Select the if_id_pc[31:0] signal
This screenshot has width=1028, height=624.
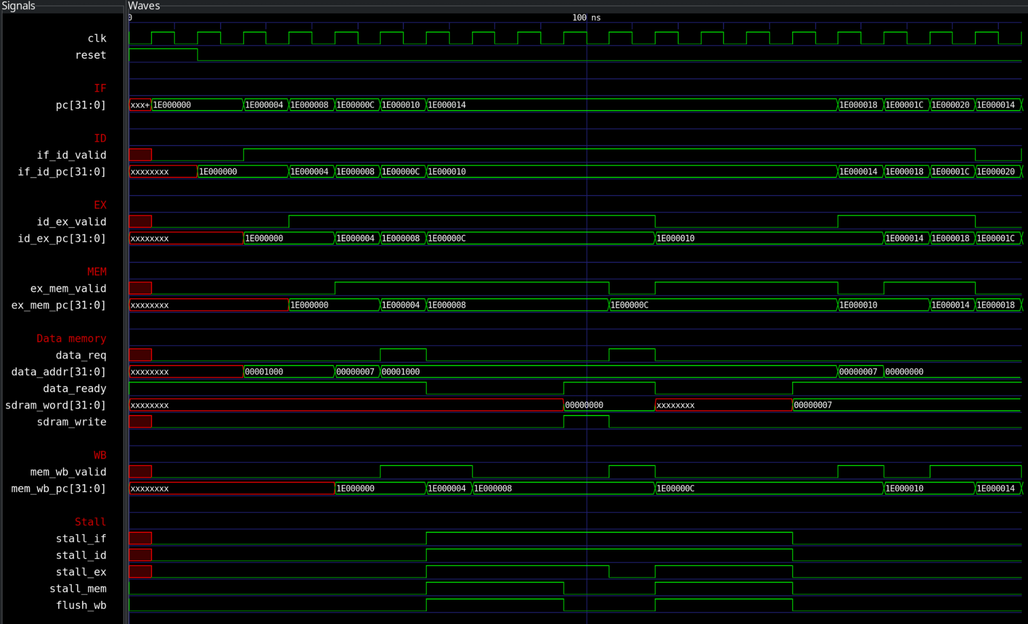pos(62,172)
